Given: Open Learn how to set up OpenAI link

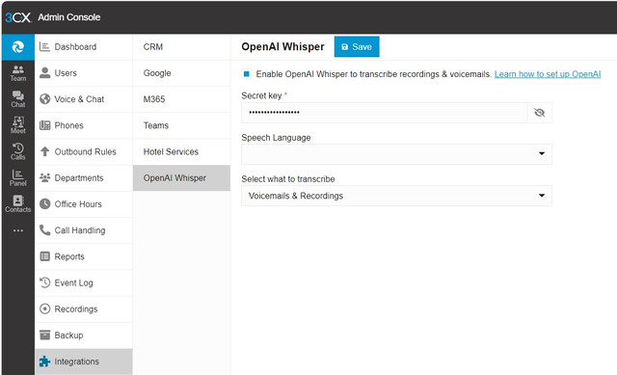Looking at the screenshot, I should point(548,74).
